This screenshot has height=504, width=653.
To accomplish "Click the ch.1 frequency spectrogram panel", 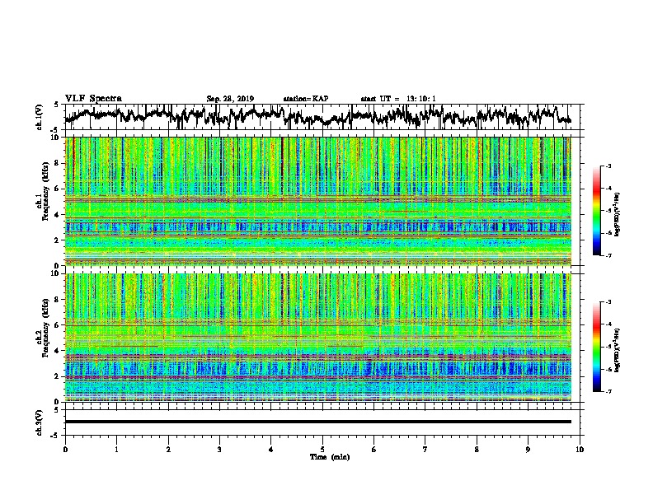I will pyautogui.click(x=318, y=201).
